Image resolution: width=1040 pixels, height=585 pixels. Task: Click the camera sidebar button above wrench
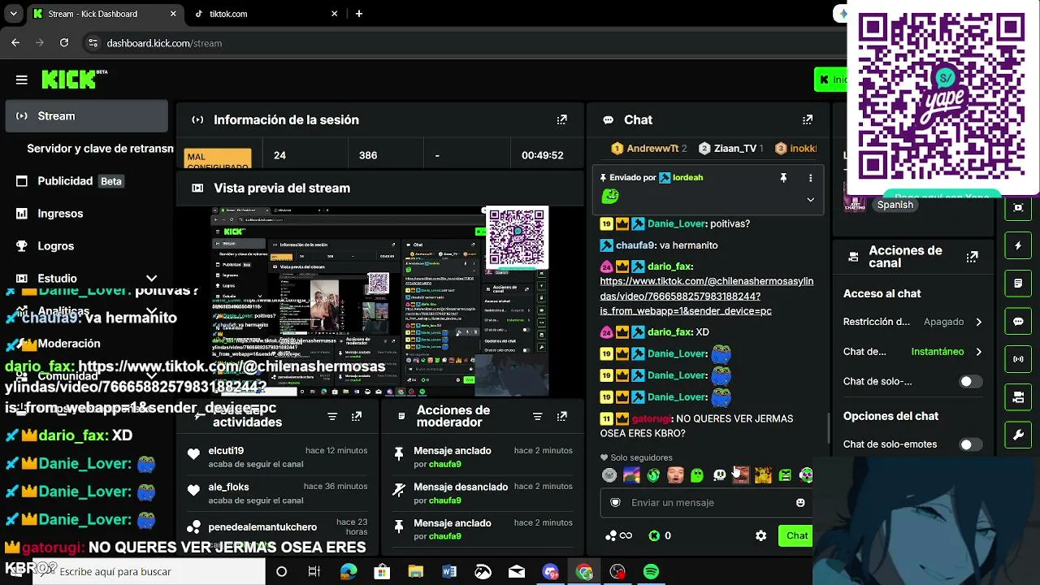1018,397
